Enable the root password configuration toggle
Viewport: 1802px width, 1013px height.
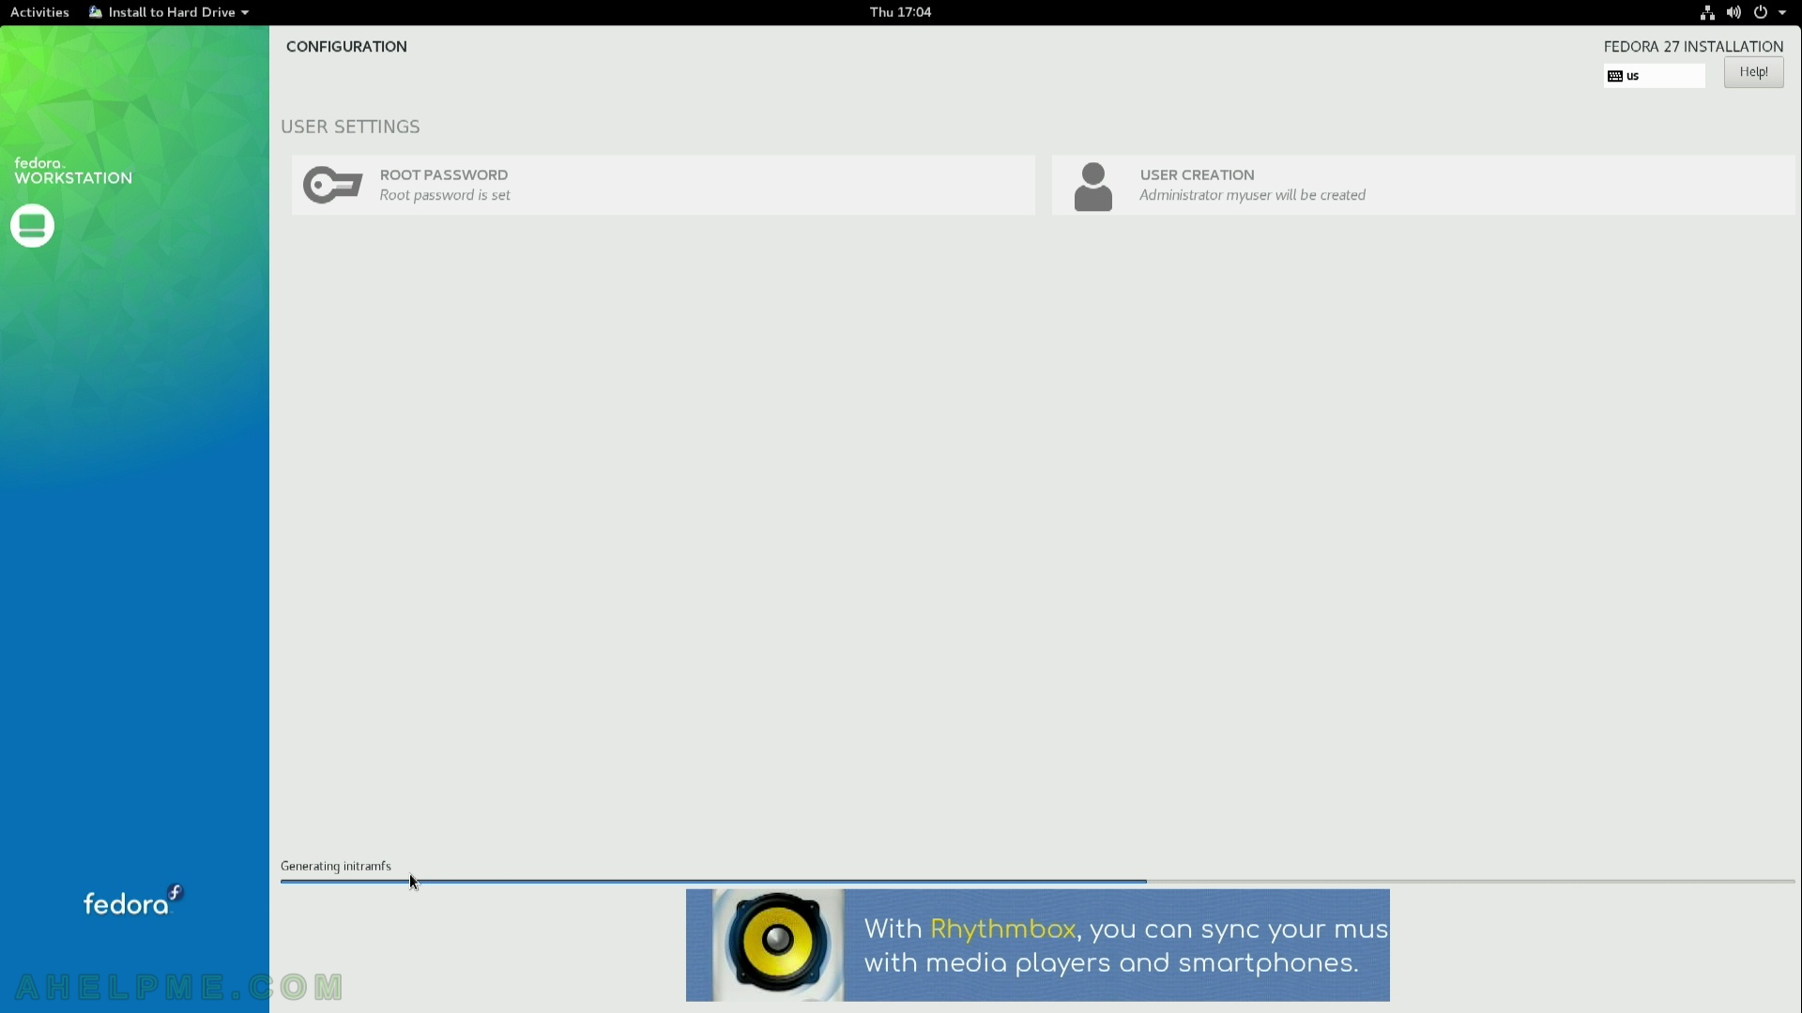330,184
